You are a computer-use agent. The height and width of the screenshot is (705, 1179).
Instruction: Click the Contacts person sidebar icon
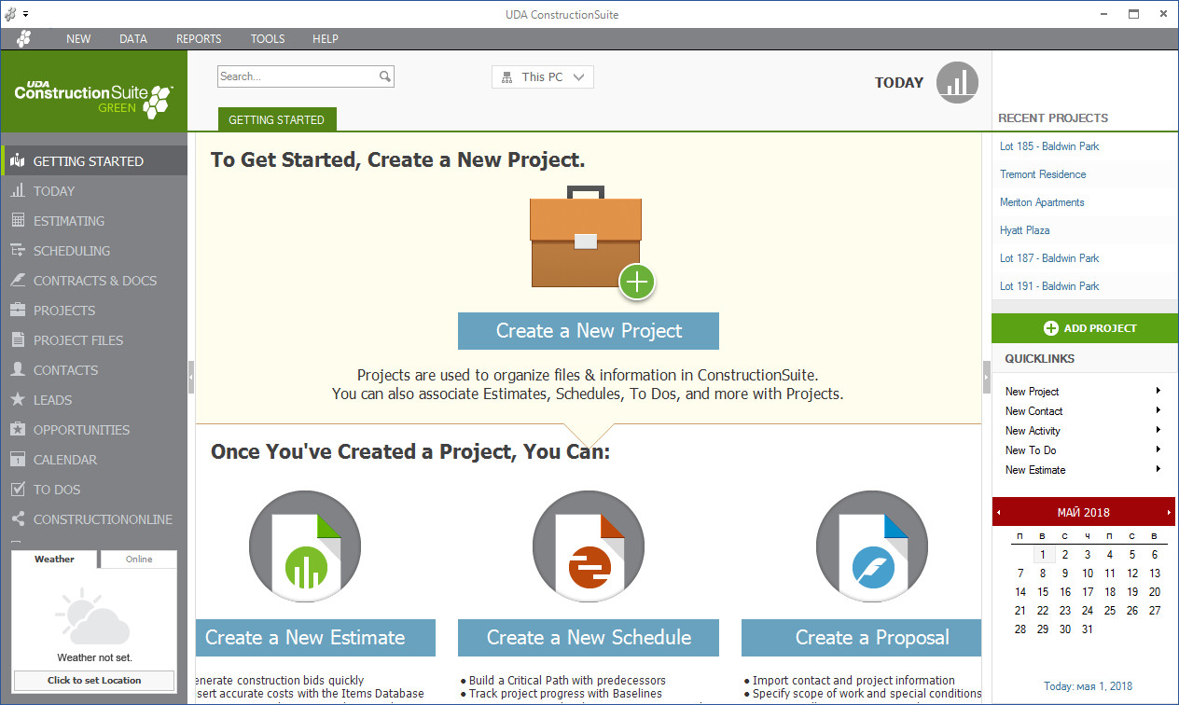tap(17, 370)
